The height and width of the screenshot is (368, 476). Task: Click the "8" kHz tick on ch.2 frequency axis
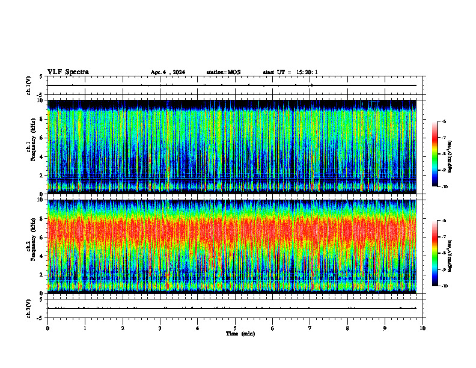point(42,219)
